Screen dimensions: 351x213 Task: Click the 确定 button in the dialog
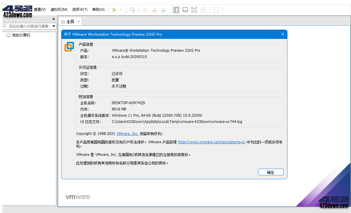(x=270, y=172)
